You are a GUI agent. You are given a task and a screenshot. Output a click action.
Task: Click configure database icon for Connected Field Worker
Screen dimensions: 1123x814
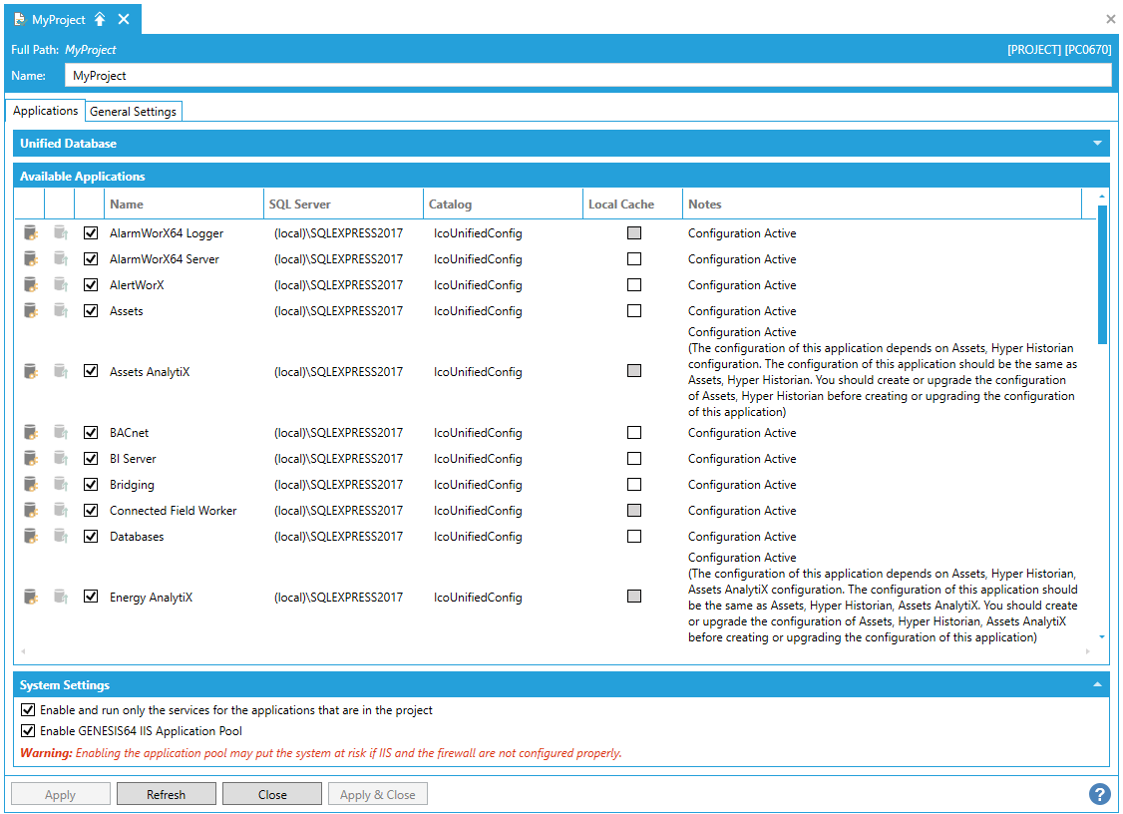tap(30, 510)
